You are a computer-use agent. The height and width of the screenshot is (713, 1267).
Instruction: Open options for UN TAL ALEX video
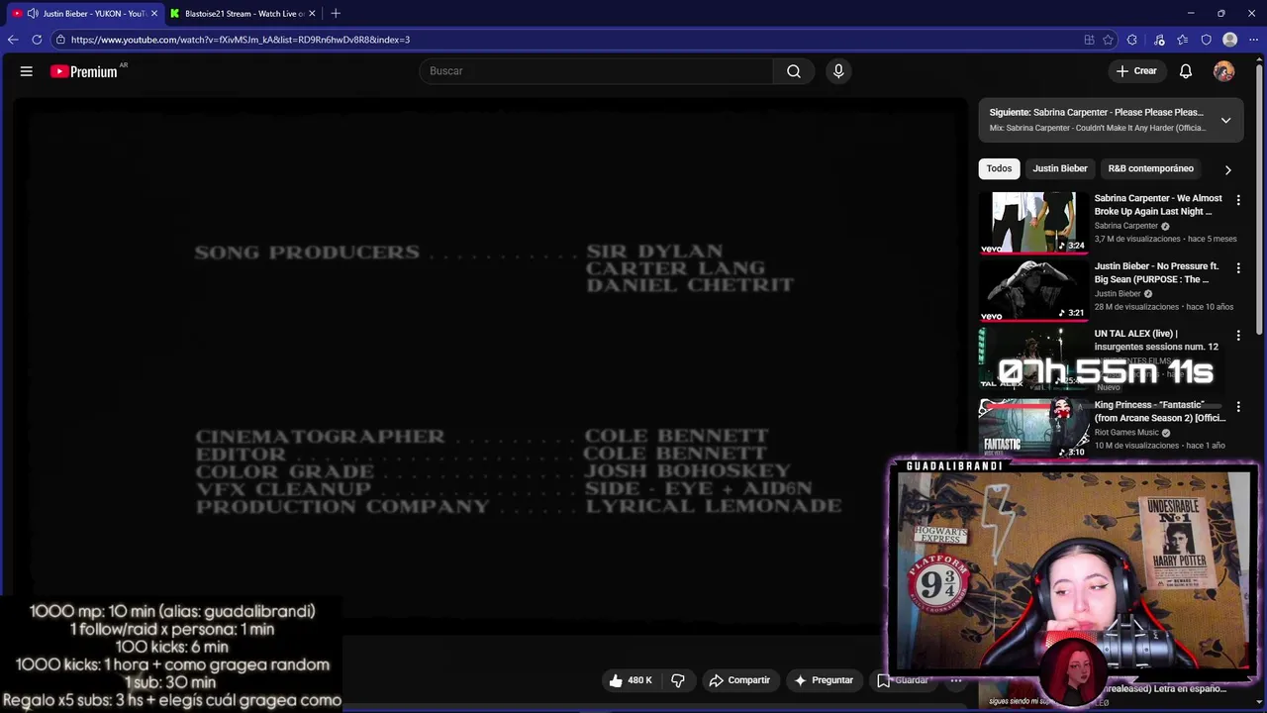click(x=1238, y=336)
